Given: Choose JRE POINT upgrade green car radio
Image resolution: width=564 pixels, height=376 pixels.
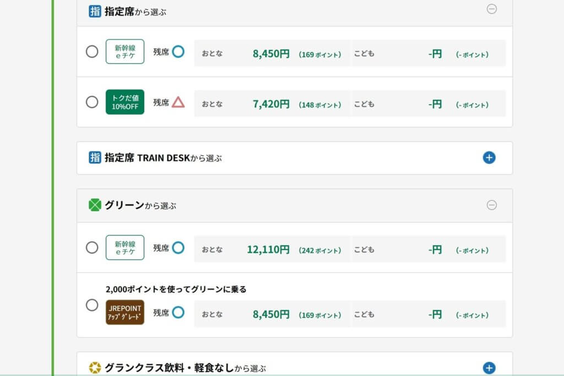Looking at the screenshot, I should [92, 305].
